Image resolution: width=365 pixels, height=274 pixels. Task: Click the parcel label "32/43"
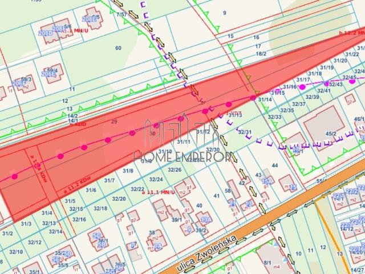pos(336,84)
